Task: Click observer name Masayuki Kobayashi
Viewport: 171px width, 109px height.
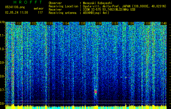Action: (98, 3)
